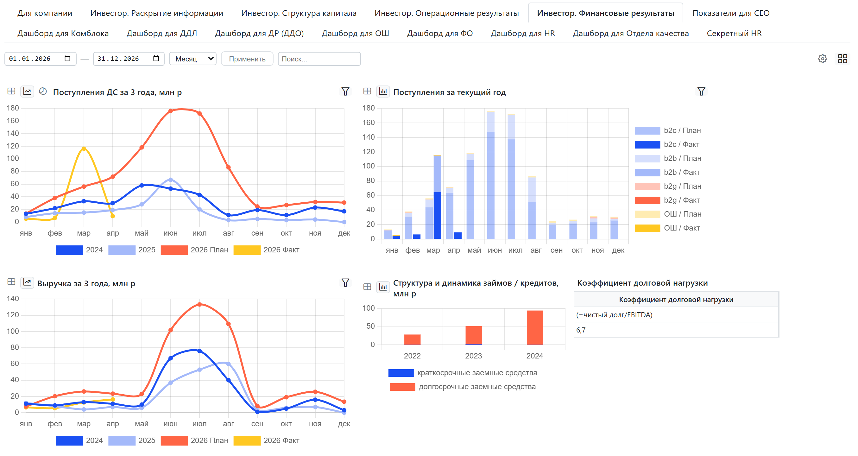Toggle 2025 series in Выручка legend
Image resolution: width=858 pixels, height=456 pixels.
[x=132, y=441]
